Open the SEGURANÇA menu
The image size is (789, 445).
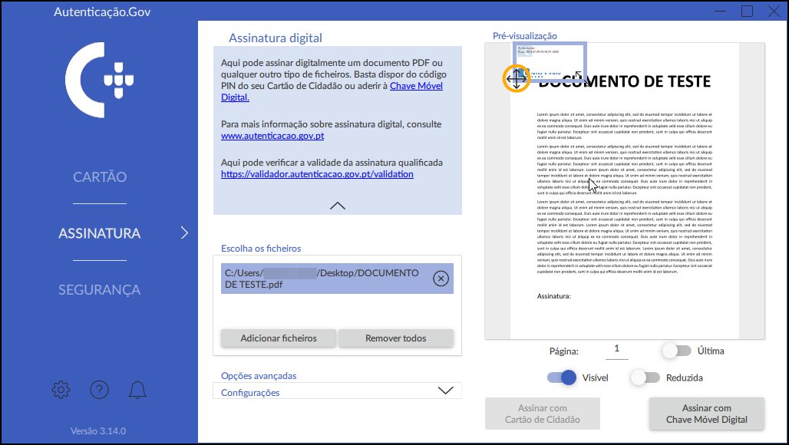point(100,290)
